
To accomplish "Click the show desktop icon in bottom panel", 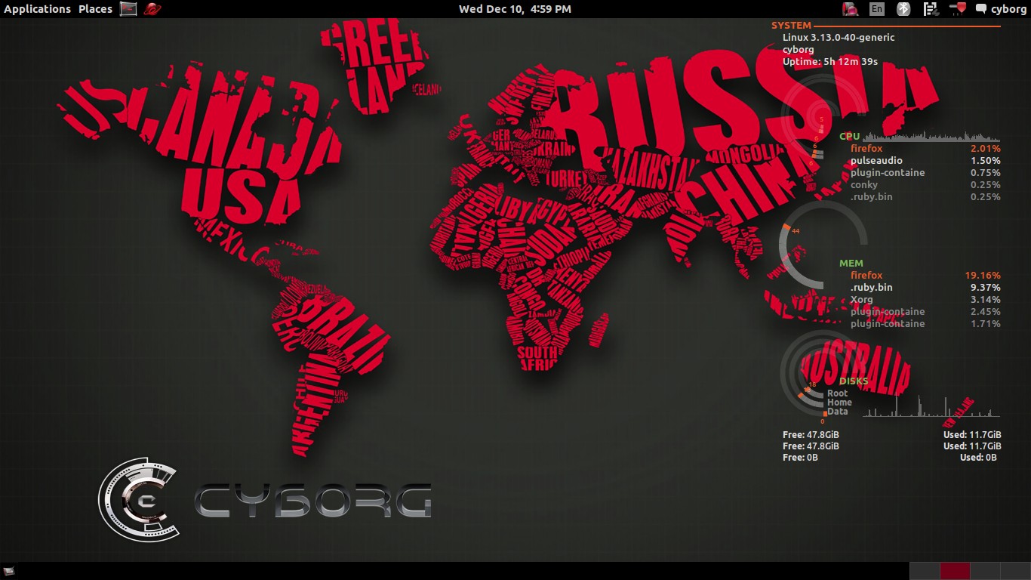I will tap(9, 571).
